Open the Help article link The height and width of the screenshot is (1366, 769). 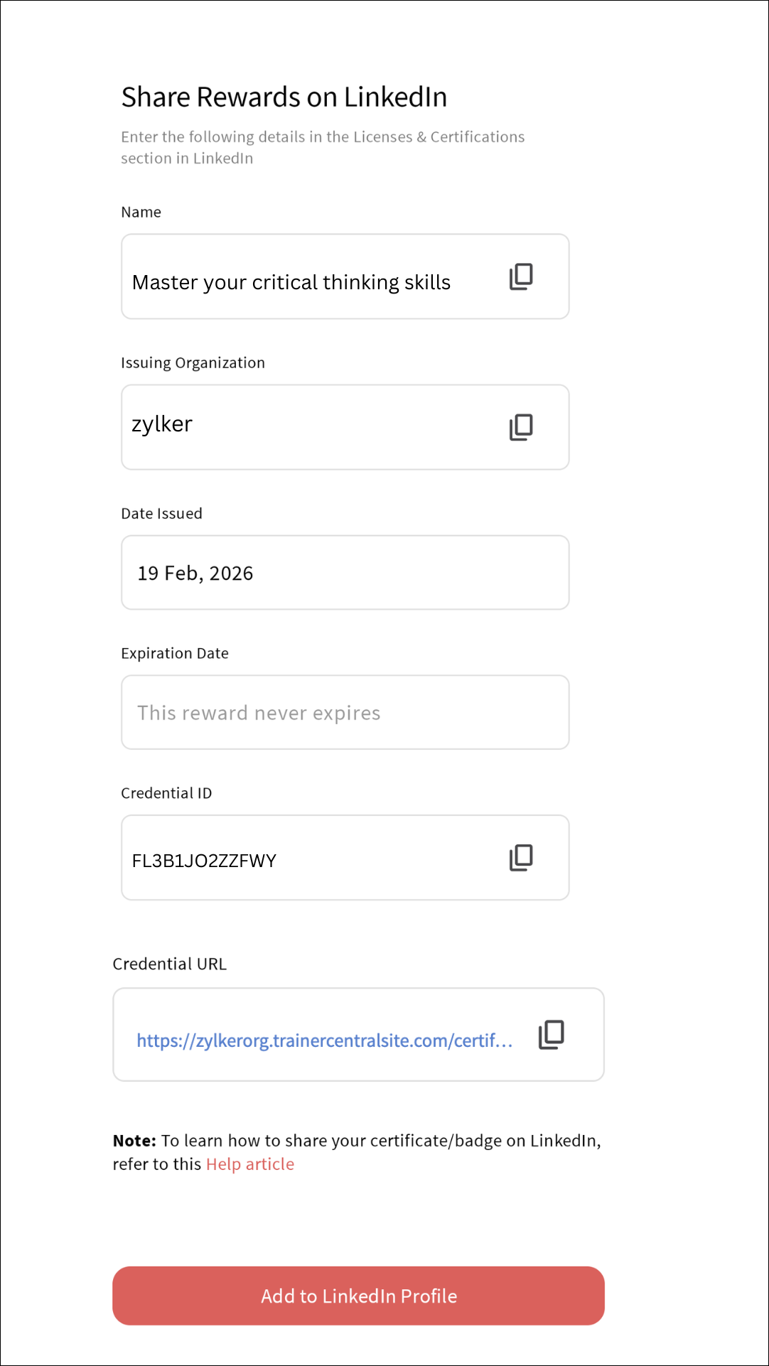(x=250, y=1164)
